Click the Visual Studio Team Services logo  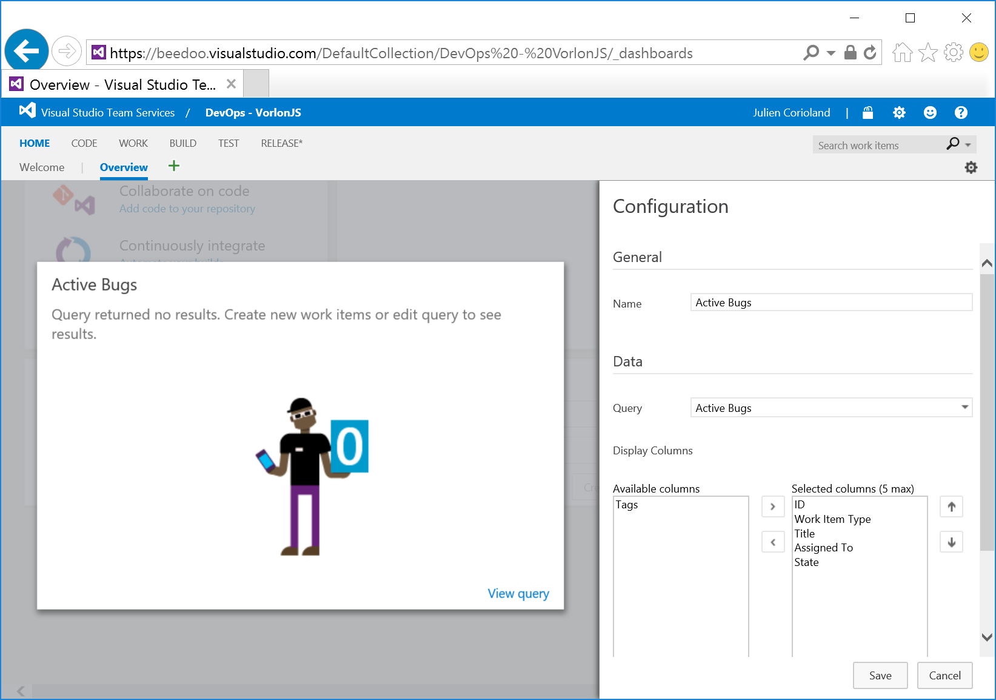(27, 111)
